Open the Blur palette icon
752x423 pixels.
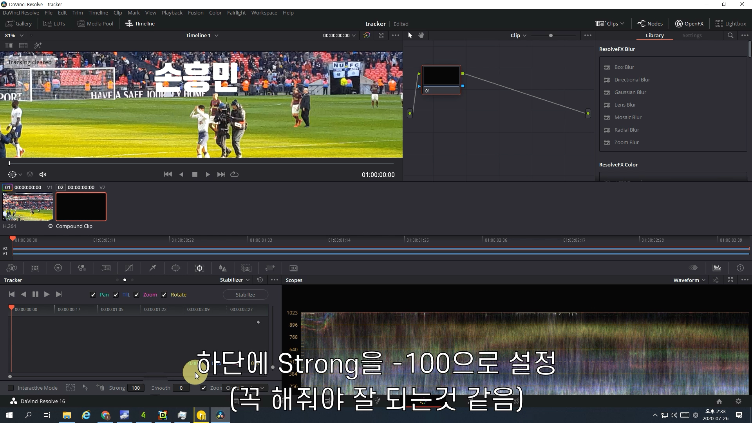click(222, 268)
